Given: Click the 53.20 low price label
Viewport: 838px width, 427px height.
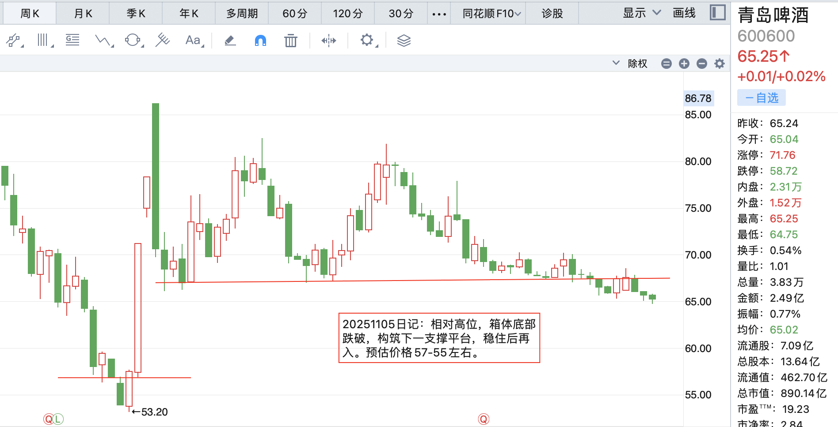Looking at the screenshot, I should (150, 412).
